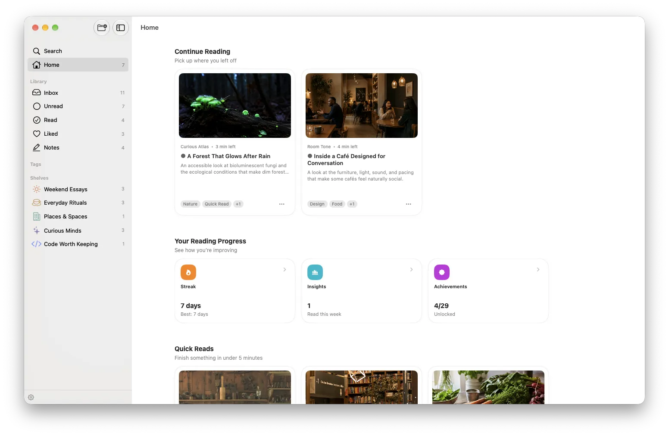
Task: Open Search in the sidebar
Action: click(x=78, y=51)
